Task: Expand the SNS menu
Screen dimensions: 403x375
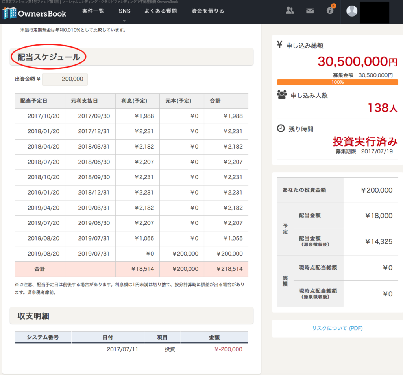Action: 124,11
